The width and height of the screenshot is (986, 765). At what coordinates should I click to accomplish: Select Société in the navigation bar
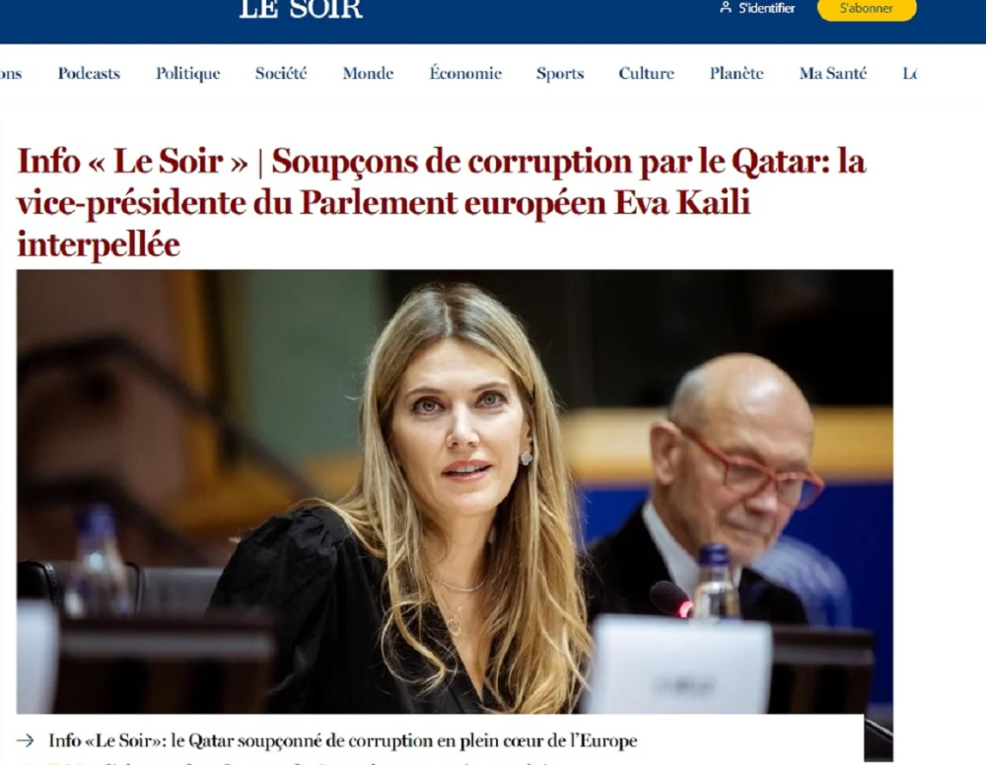click(281, 74)
